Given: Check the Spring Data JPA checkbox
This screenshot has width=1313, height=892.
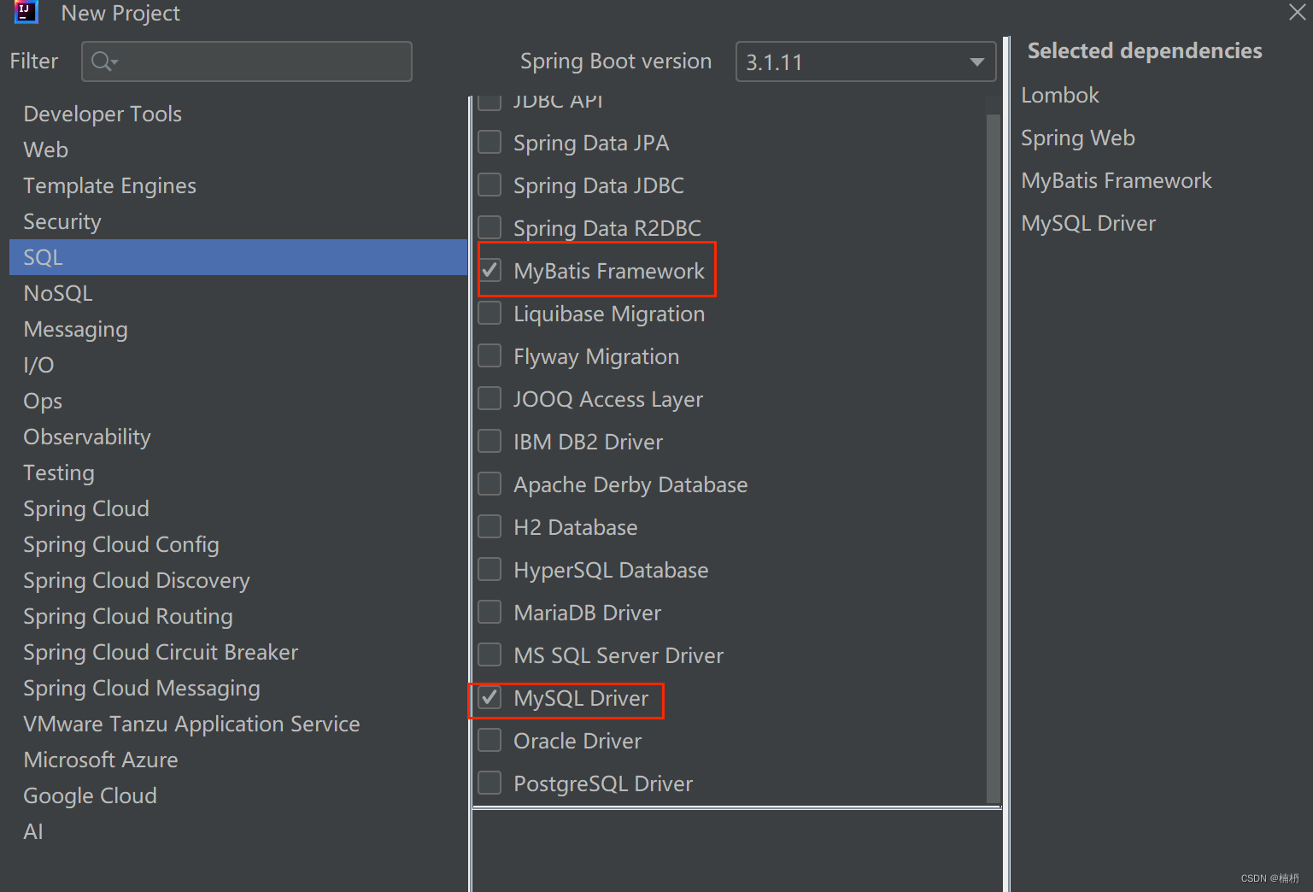Looking at the screenshot, I should pos(489,142).
